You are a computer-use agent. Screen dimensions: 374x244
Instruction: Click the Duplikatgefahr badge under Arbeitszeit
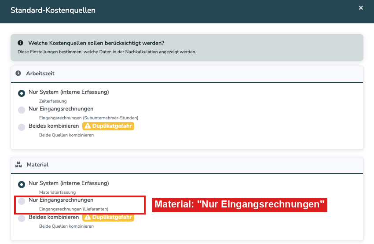108,126
